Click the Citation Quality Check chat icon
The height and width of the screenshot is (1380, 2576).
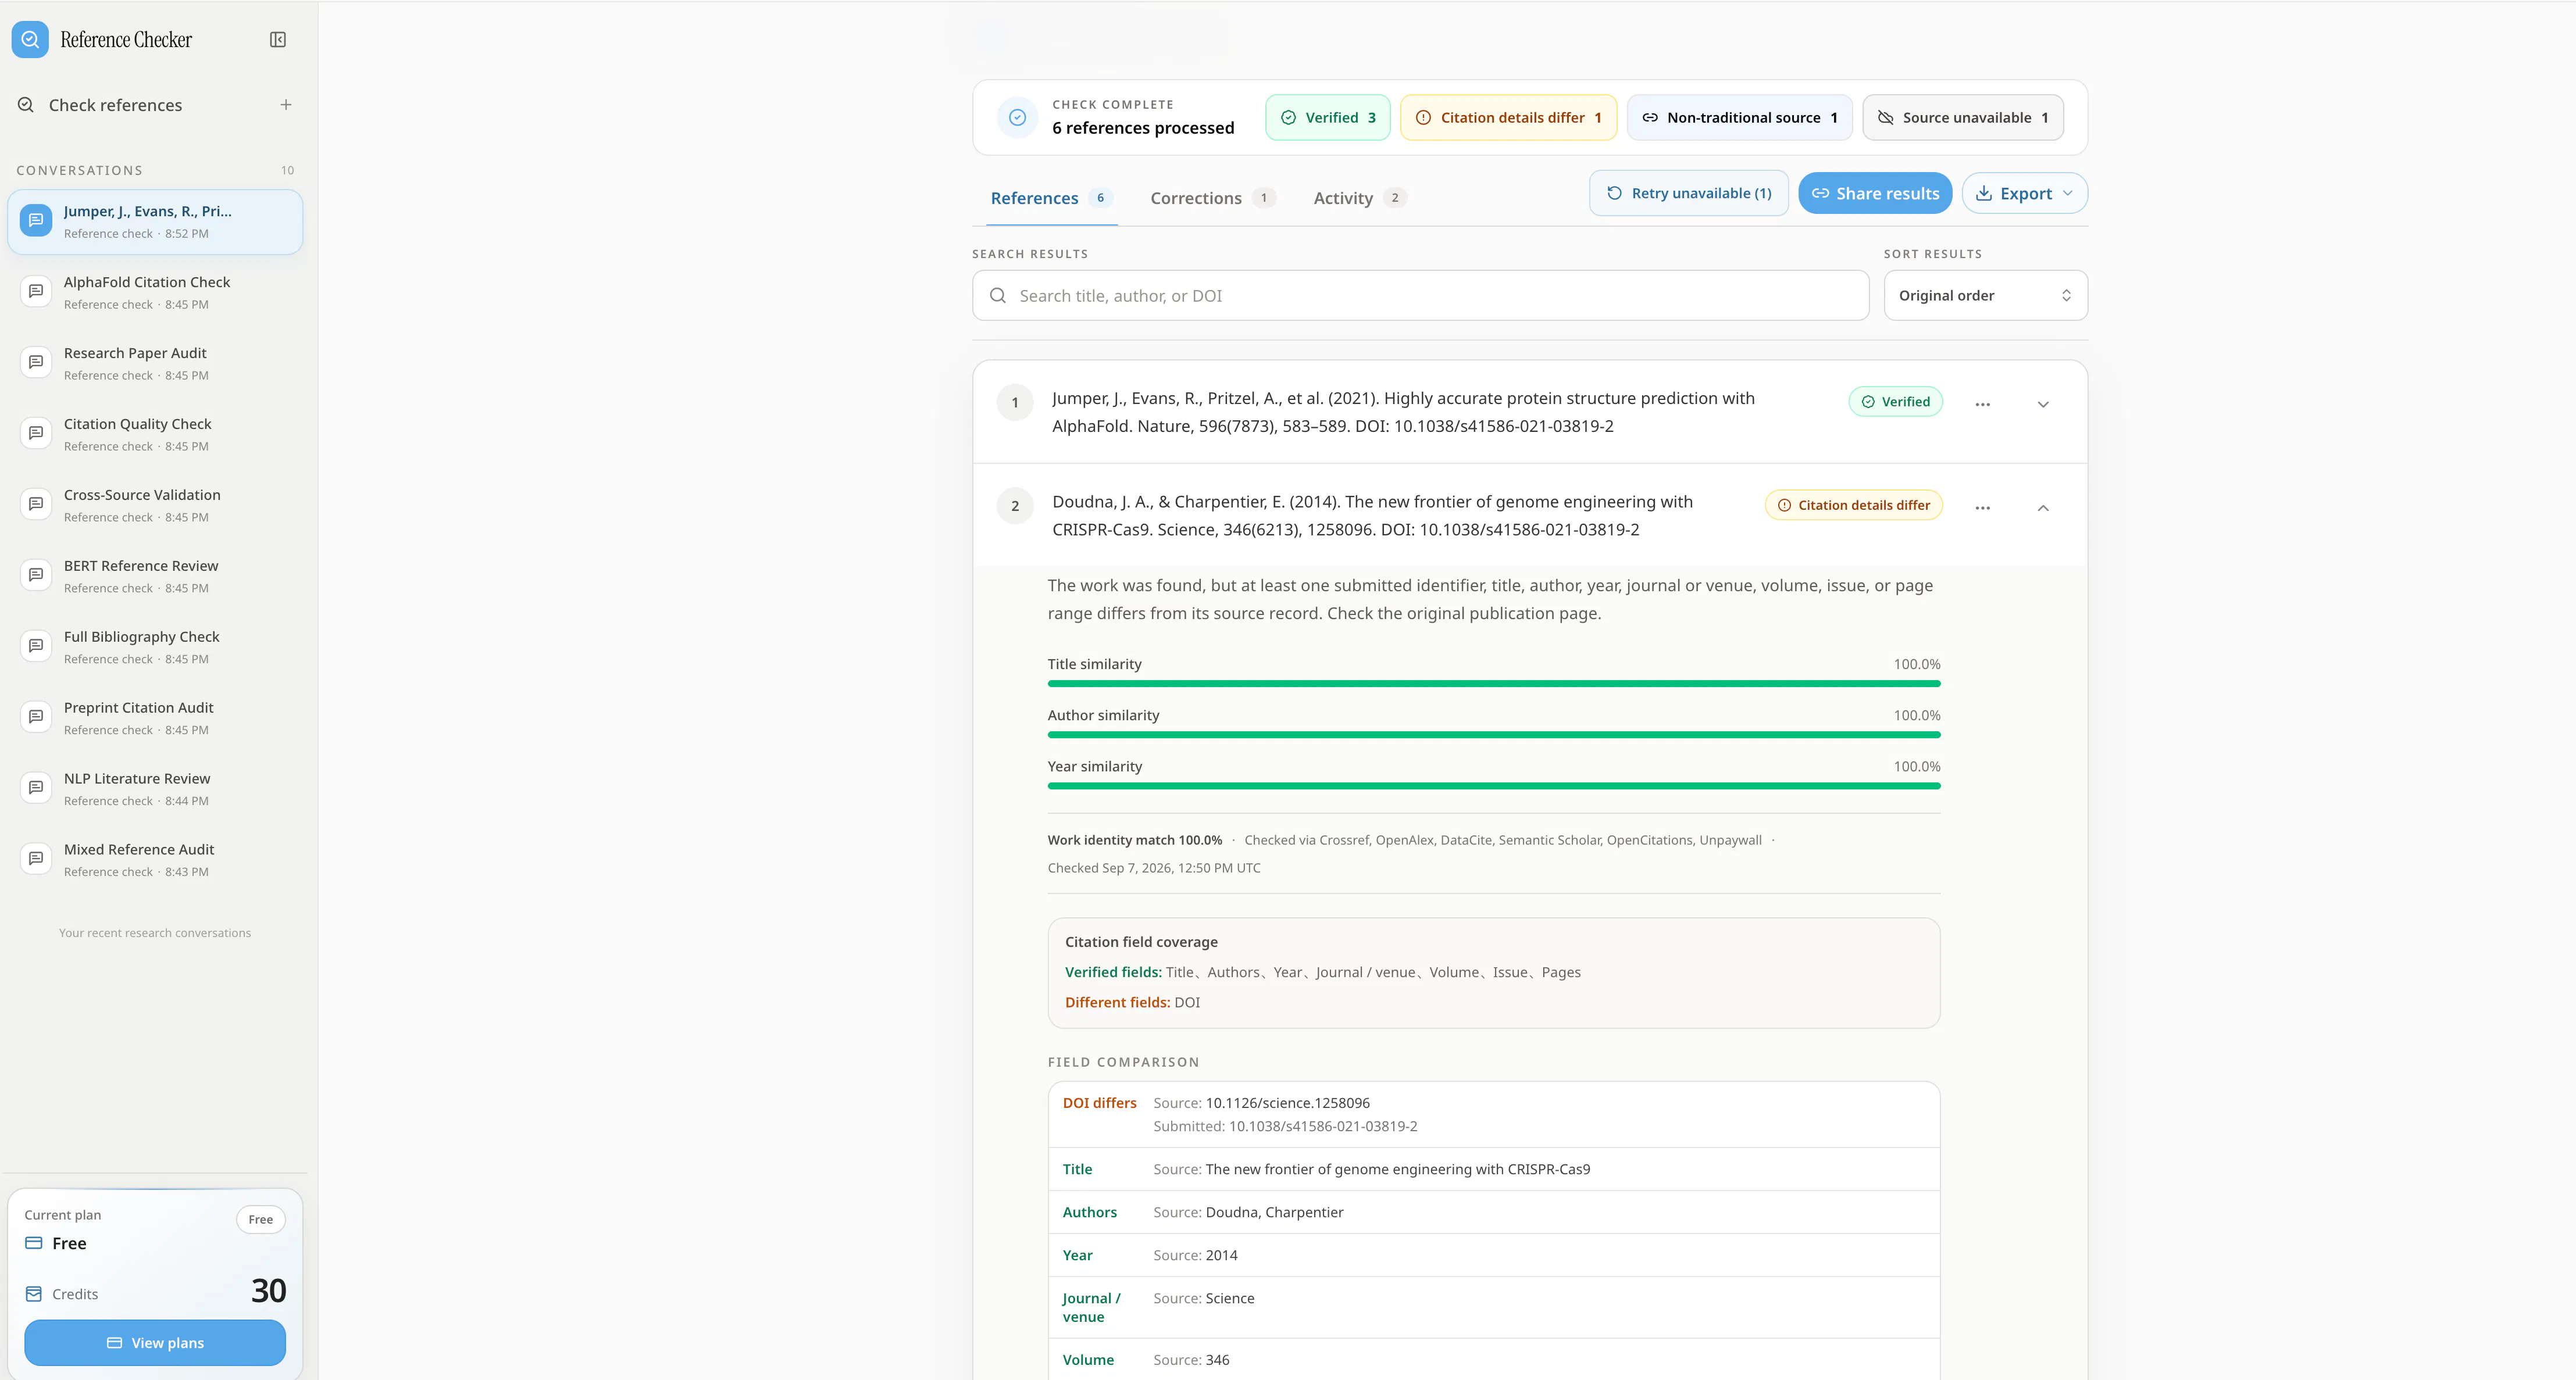pyautogui.click(x=36, y=433)
